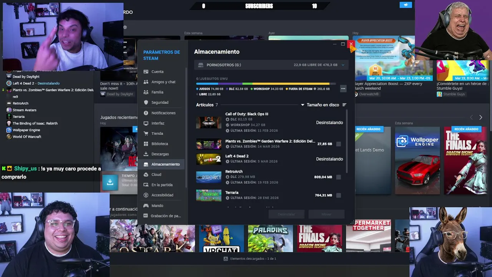This screenshot has height=277, width=492.
Task: Click World of Warcraft icon in library list
Action: (x=9, y=137)
